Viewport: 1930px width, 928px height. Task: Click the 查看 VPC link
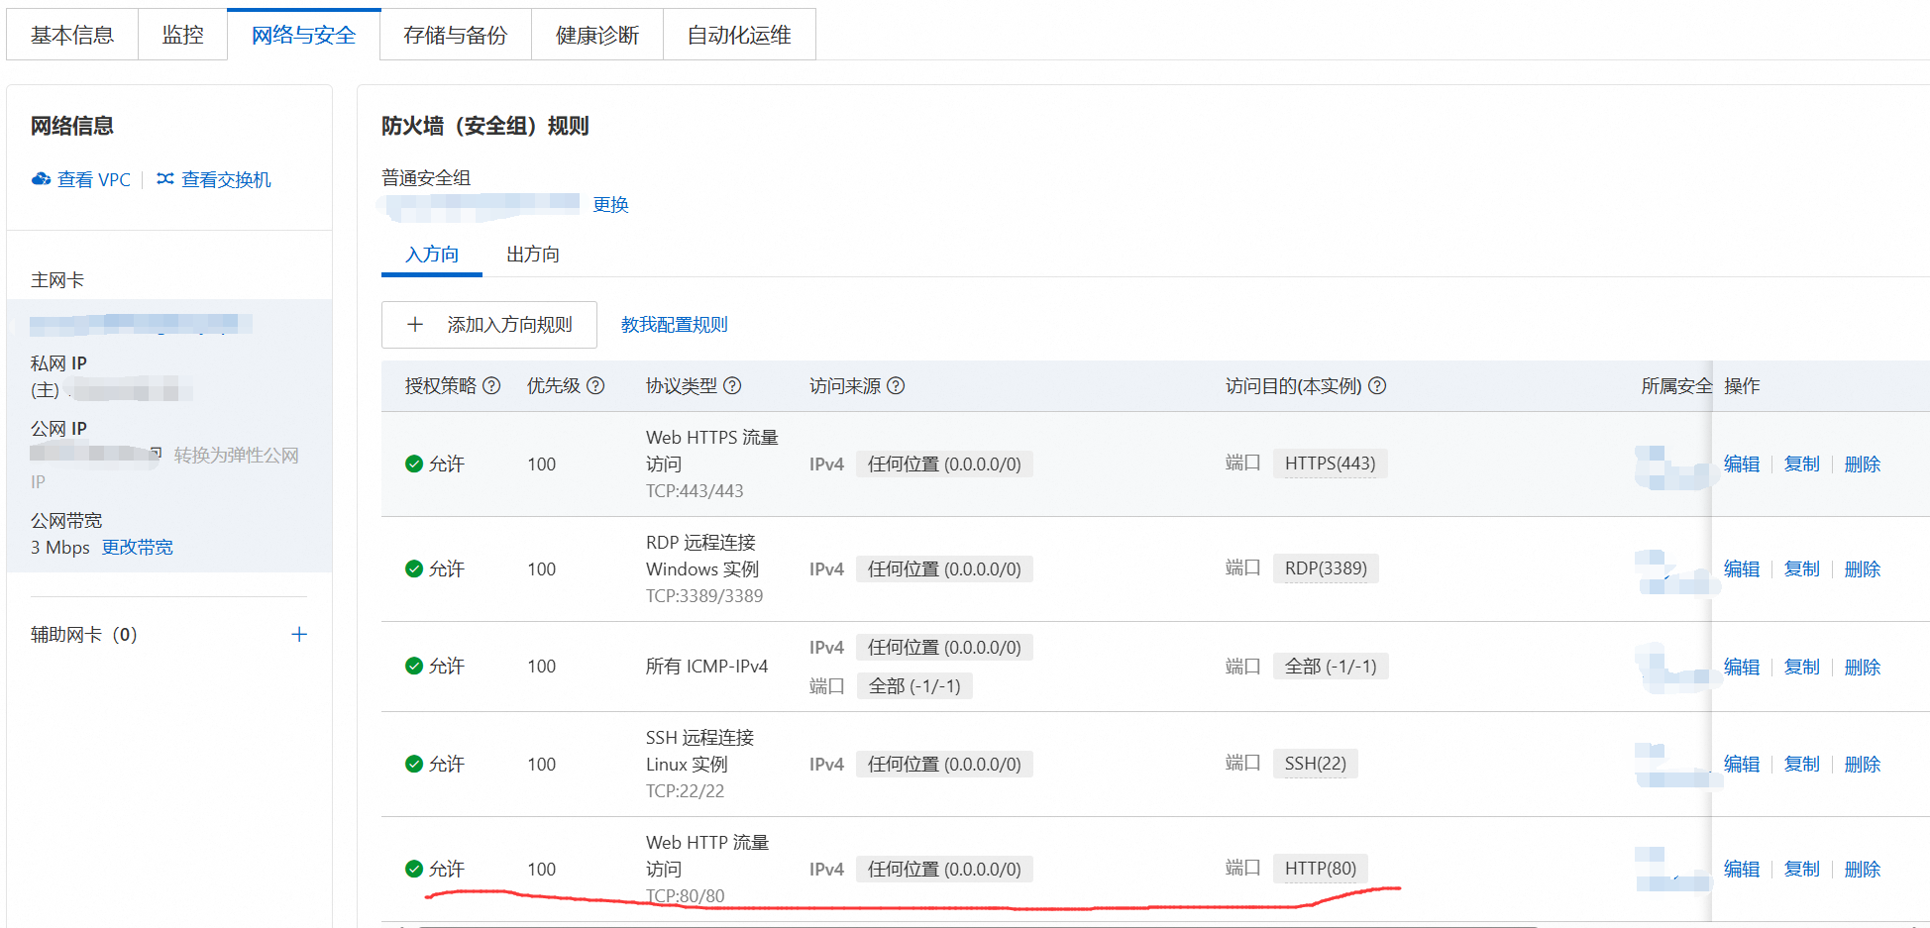(x=94, y=179)
